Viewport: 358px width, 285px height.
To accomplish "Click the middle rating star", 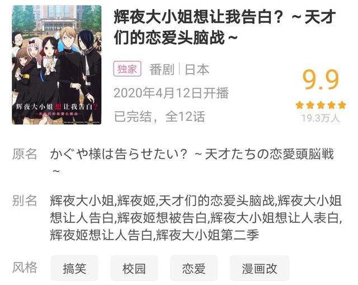I will point(321,105).
